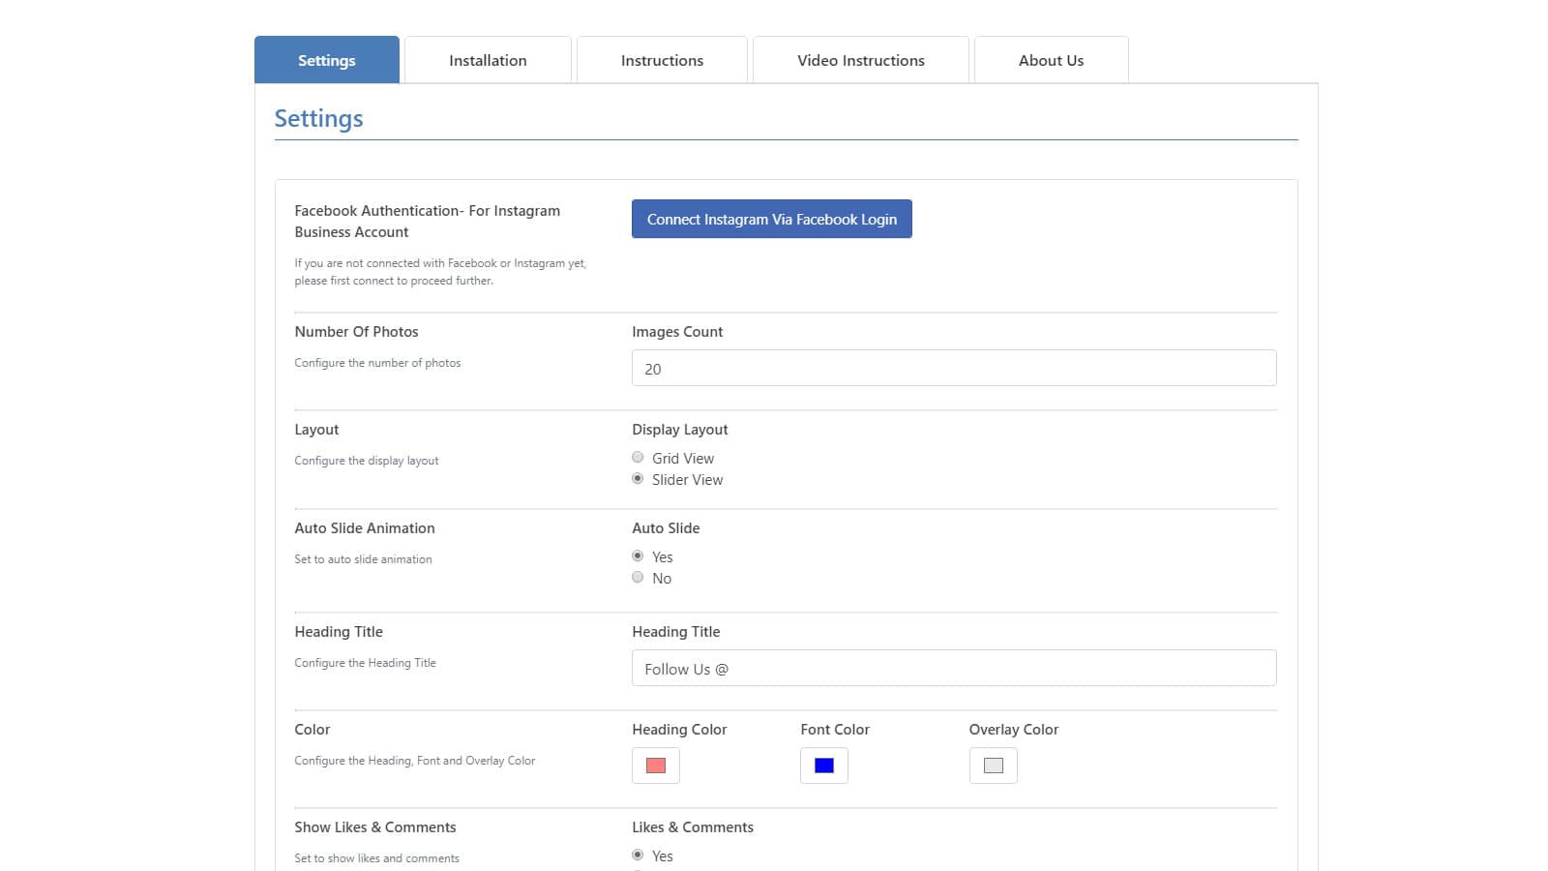Select Yes for Likes & Comments

[x=638, y=856]
